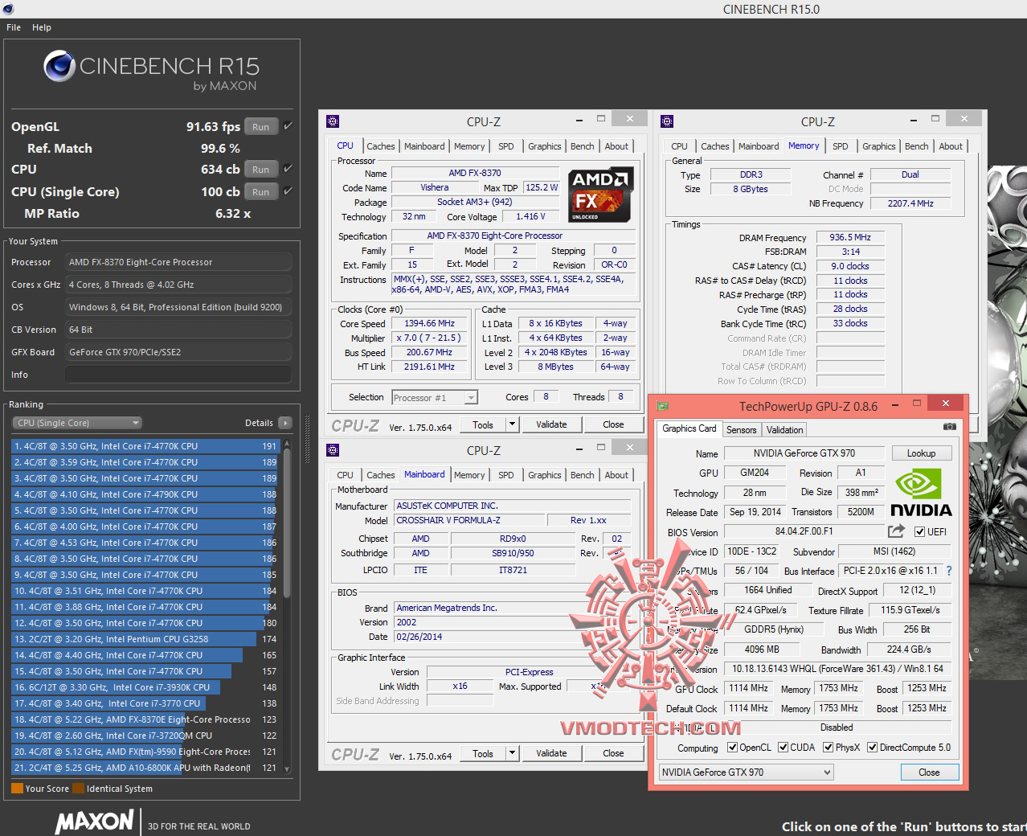
Task: Click the BIOS export share icon in GPU-Z
Action: pyautogui.click(x=896, y=531)
